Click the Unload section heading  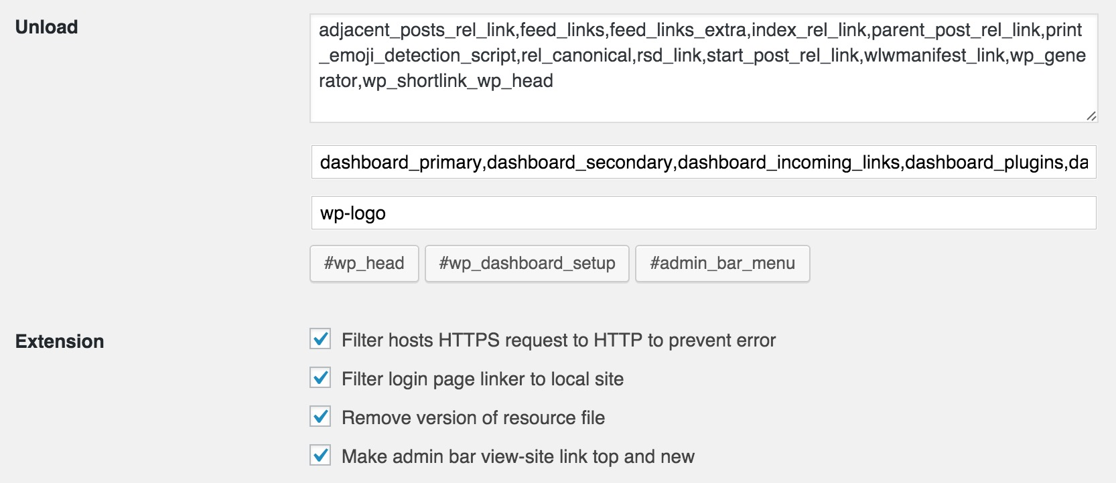coord(47,27)
